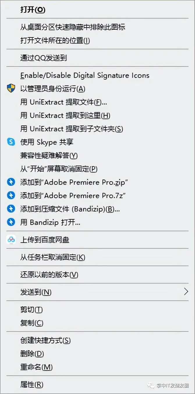Screen dimensions: 195x394
Task: Expand the 发送到 submenu arrow
Action: click(x=186, y=291)
